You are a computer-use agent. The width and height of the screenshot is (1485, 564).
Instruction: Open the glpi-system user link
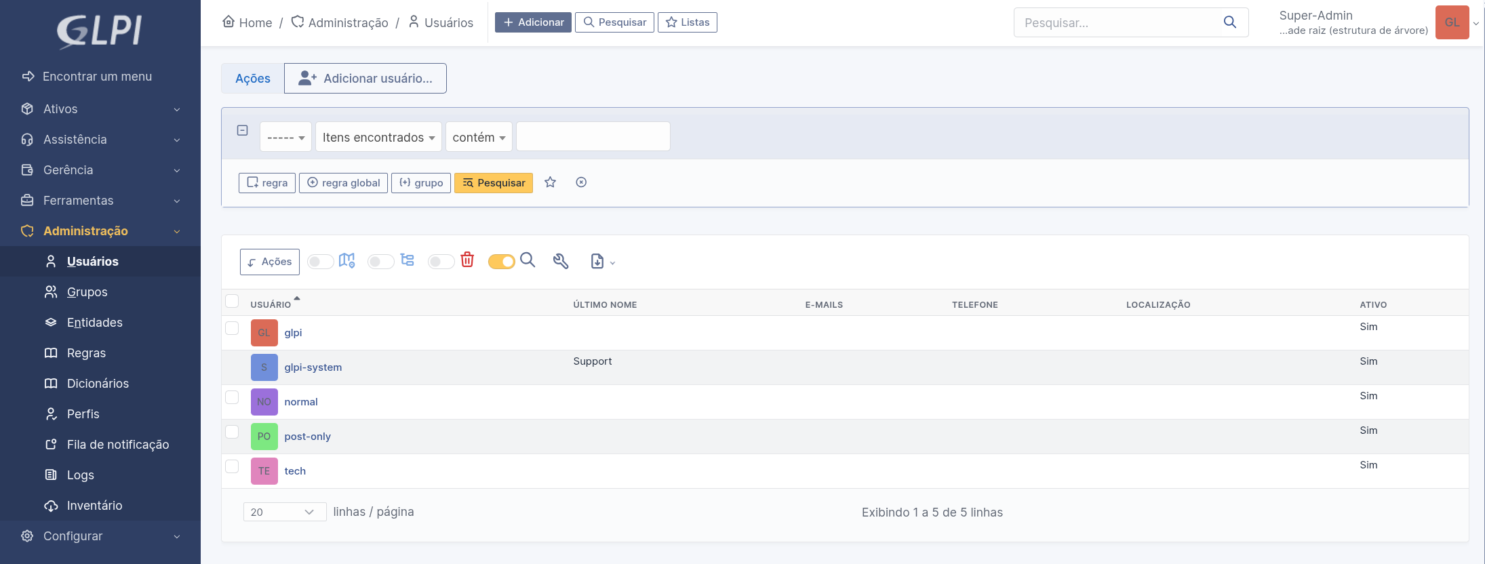click(313, 367)
